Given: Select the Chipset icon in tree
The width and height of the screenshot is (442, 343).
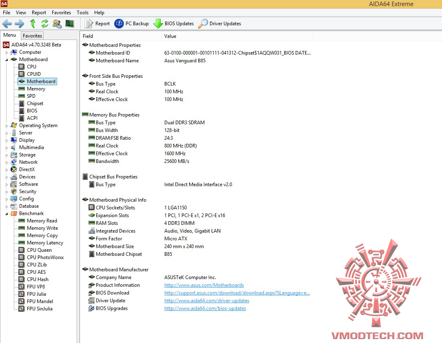Looking at the screenshot, I should [22, 103].
